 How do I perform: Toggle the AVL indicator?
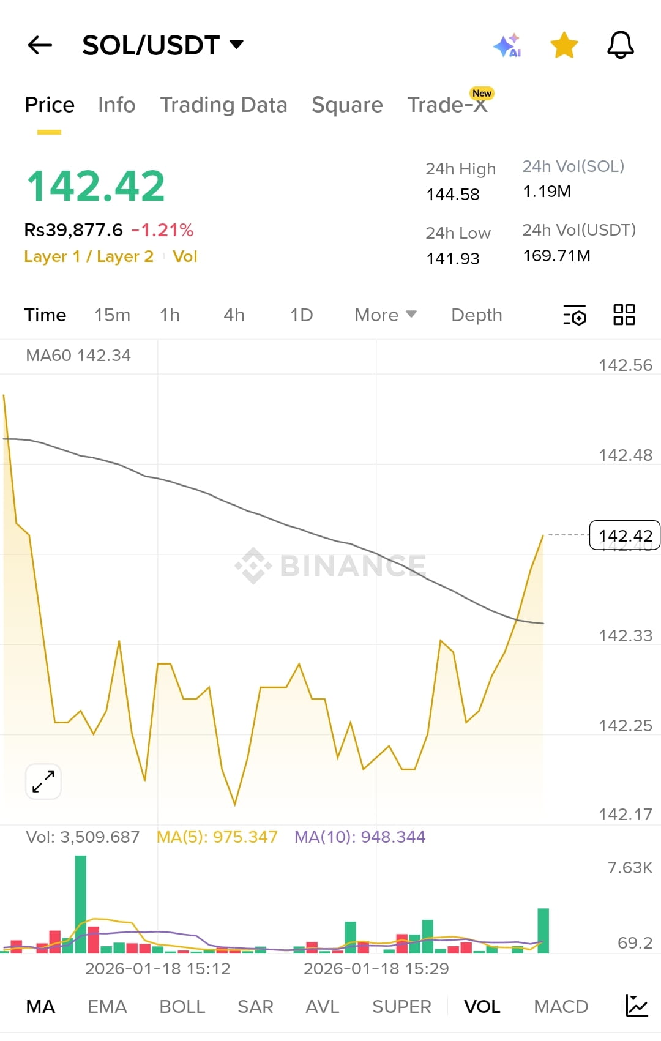[323, 1007]
